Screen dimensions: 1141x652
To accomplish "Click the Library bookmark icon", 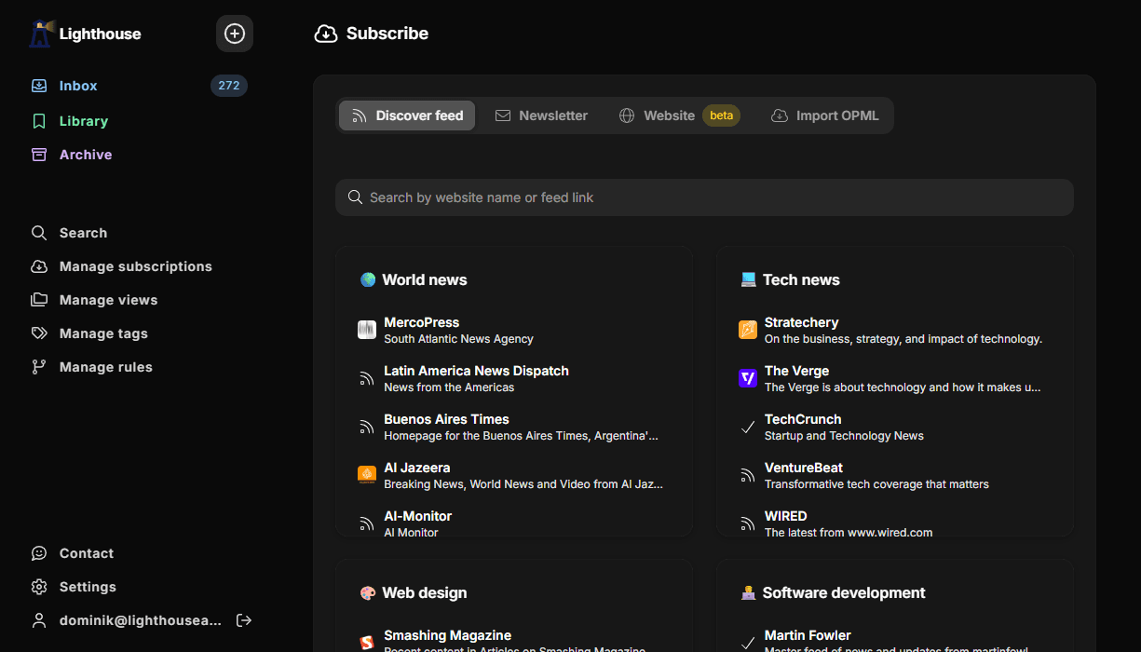I will 38,120.
